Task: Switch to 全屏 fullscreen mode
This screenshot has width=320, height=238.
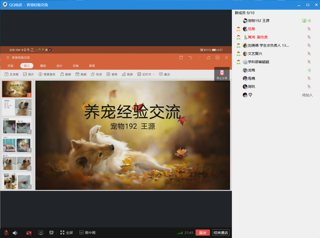Action: pos(67,233)
